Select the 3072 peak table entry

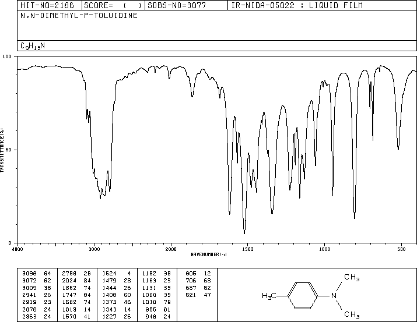point(30,281)
